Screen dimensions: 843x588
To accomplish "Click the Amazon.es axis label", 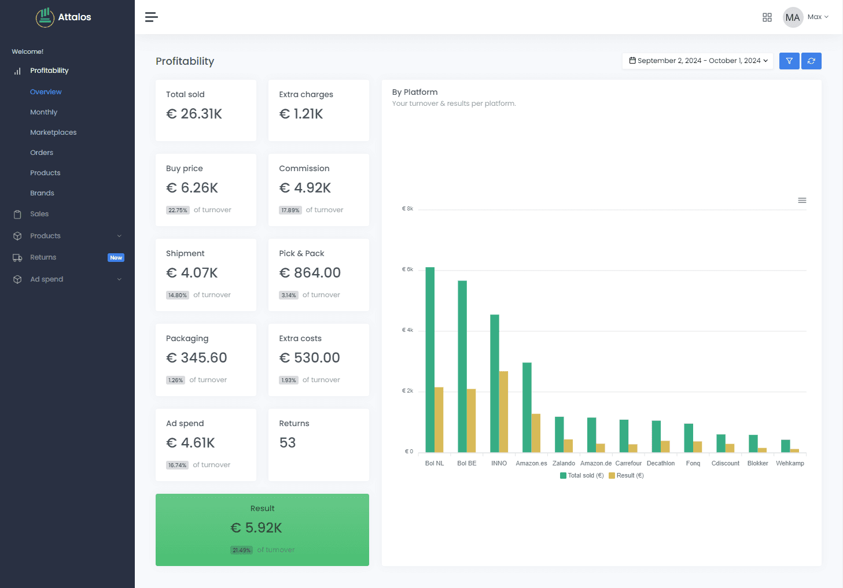I will click(x=531, y=463).
